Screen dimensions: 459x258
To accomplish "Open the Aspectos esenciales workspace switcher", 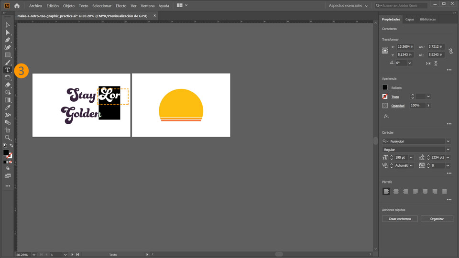I will [x=348, y=6].
